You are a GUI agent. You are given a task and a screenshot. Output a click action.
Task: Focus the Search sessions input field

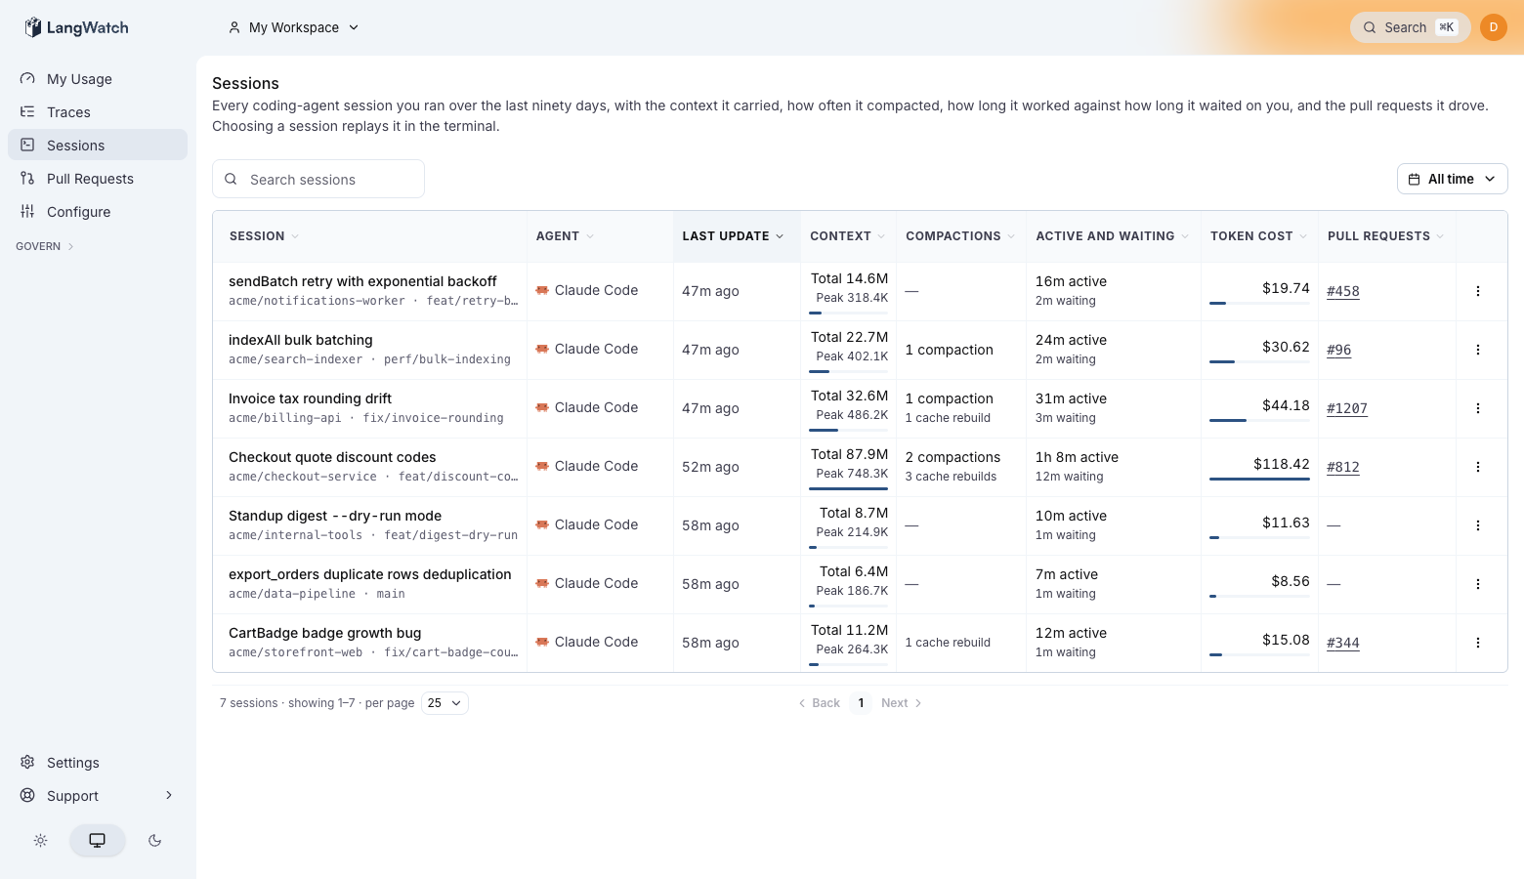click(318, 179)
